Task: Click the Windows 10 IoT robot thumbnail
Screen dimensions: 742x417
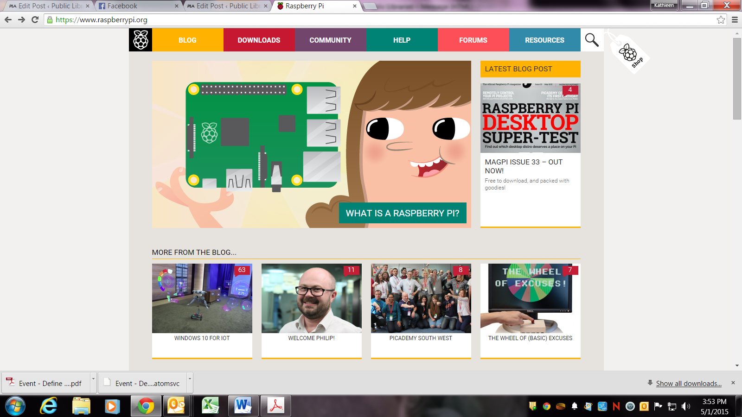Action: pos(202,298)
